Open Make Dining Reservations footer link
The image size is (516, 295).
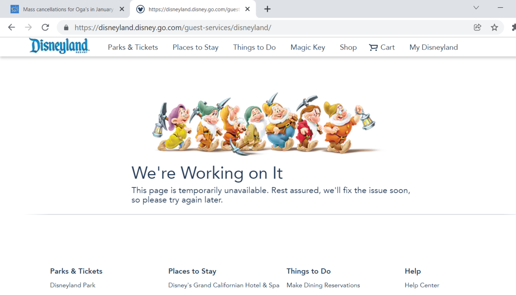323,285
